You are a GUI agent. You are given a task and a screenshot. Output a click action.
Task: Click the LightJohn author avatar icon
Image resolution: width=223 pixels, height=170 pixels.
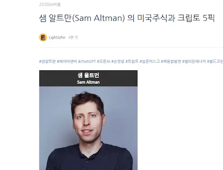point(43,37)
